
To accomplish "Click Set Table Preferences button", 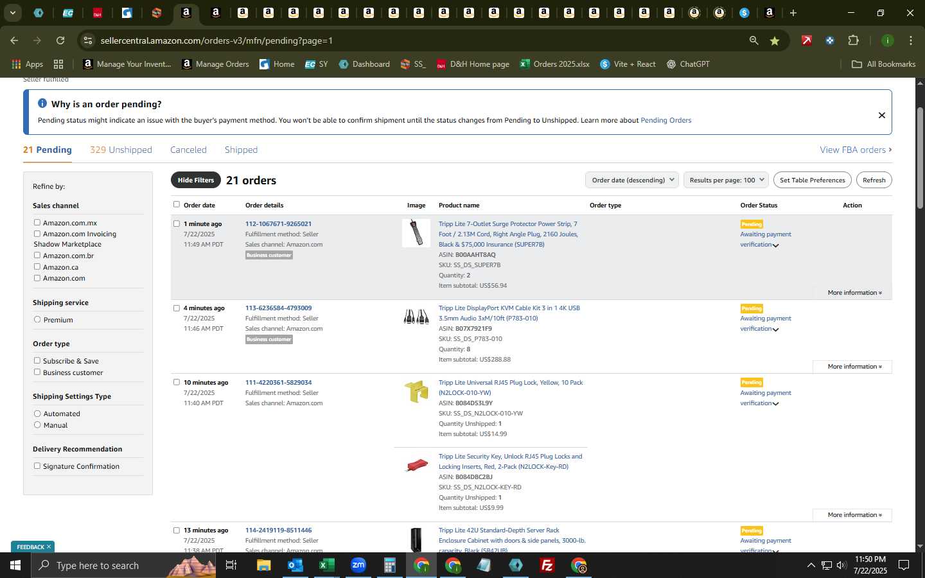I will (812, 180).
